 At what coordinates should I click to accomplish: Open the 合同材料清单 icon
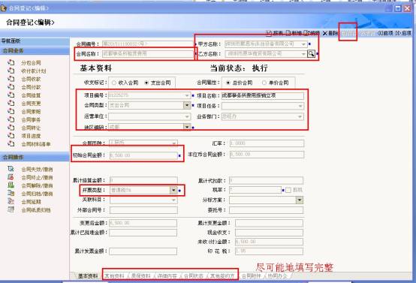coord(11,144)
